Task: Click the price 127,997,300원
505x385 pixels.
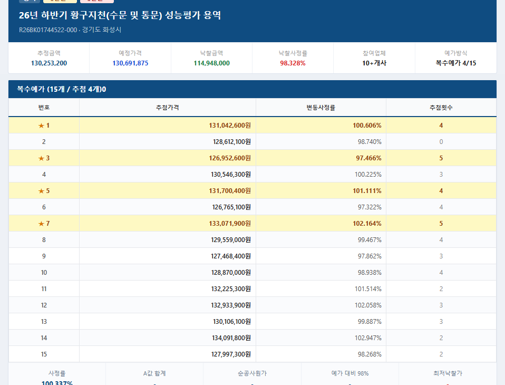Action: click(231, 354)
